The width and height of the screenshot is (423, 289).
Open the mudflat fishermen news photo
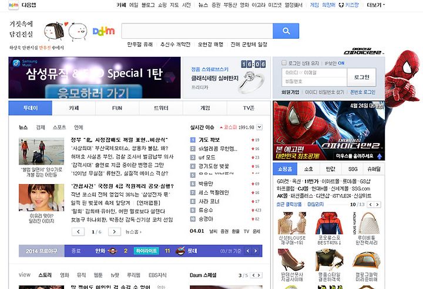tap(42, 151)
